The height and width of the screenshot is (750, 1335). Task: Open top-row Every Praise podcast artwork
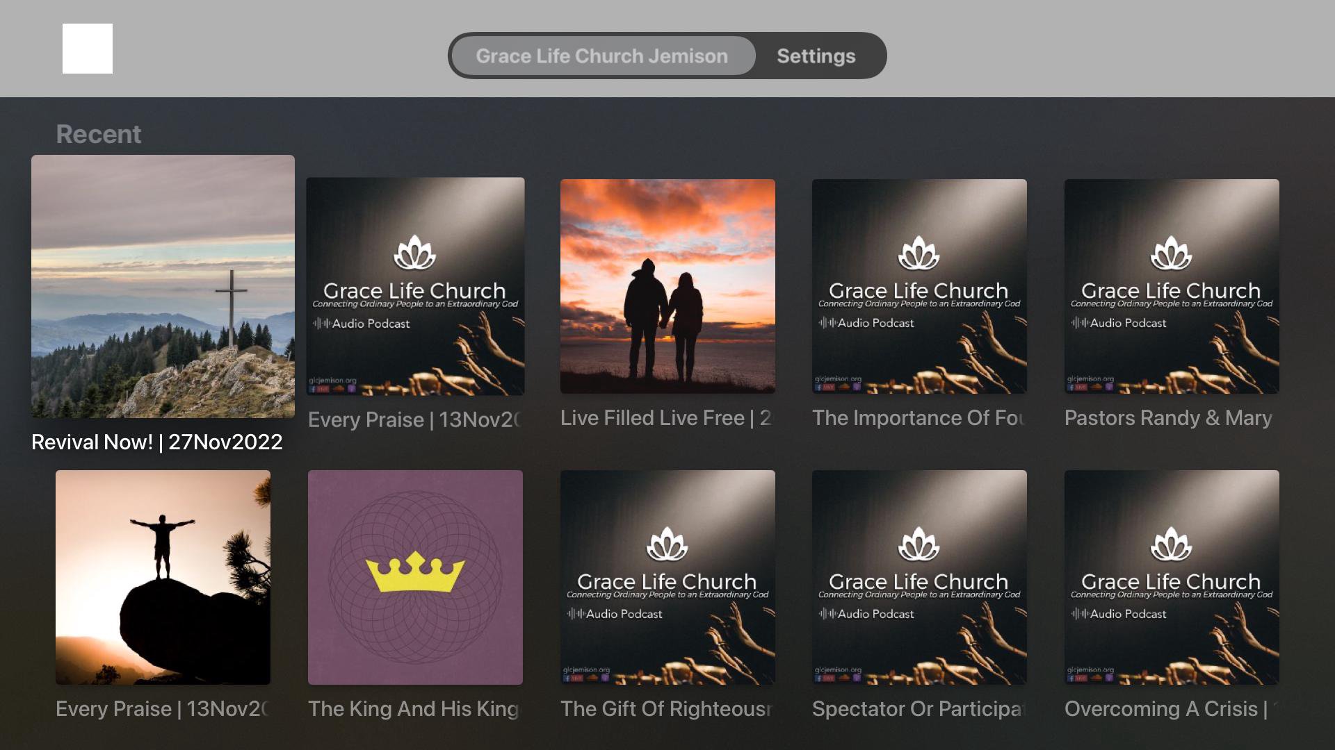click(415, 286)
